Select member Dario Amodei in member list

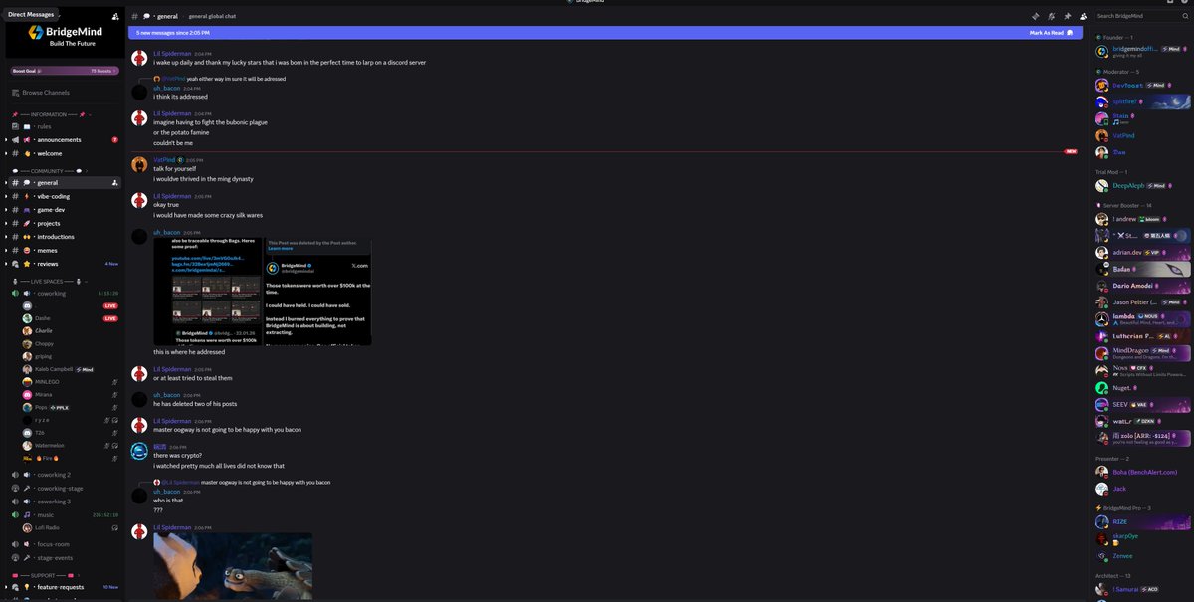coord(1142,286)
